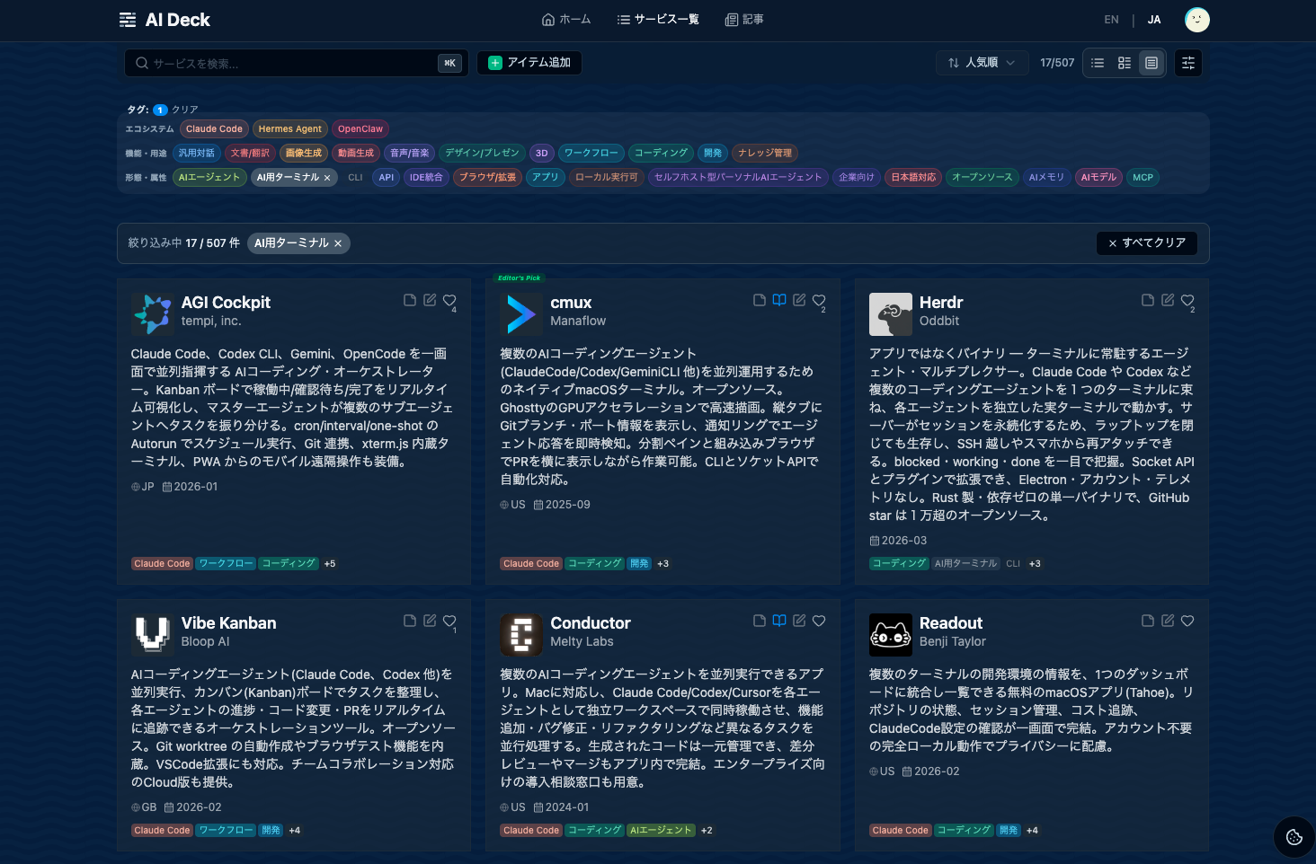Viewport: 1316px width, 864px height.
Task: Open the 人気順 sort dropdown
Action: [982, 63]
